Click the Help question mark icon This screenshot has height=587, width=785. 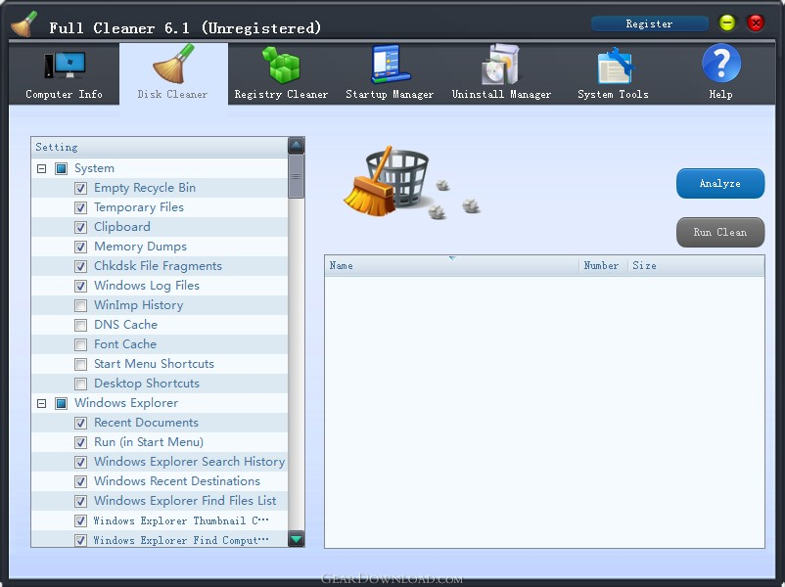(x=721, y=64)
